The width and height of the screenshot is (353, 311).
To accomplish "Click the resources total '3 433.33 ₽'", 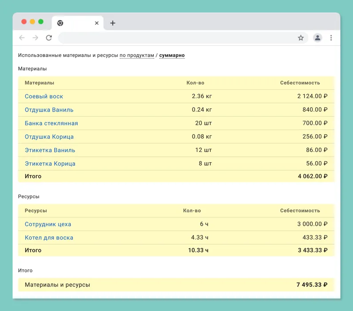I will tap(313, 250).
